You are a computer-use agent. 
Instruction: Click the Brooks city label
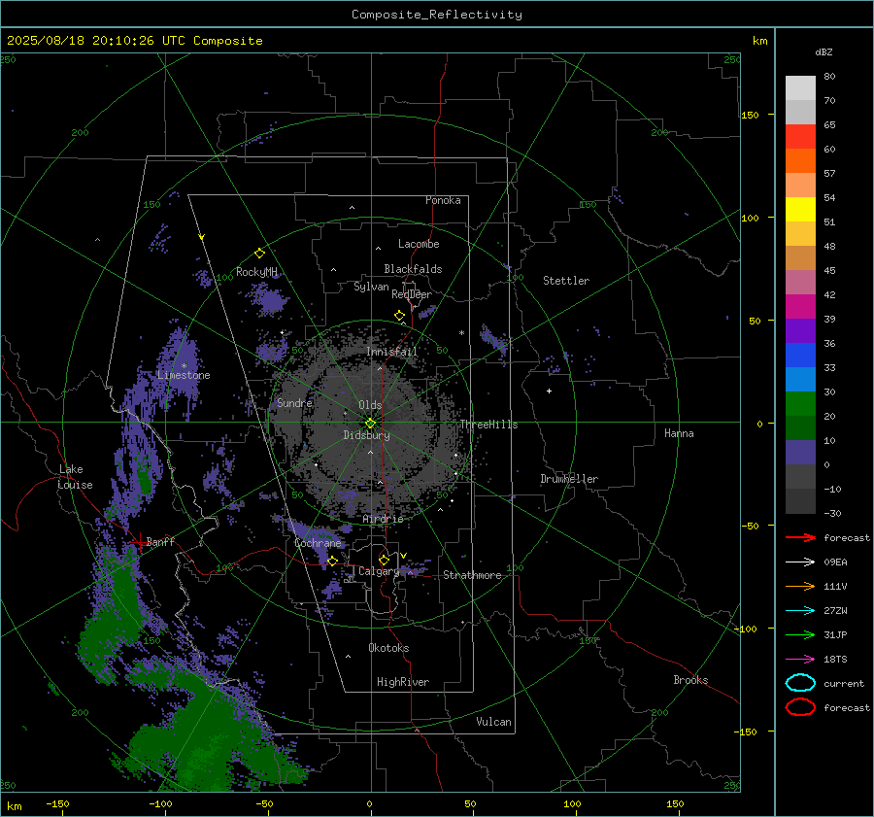tap(690, 680)
